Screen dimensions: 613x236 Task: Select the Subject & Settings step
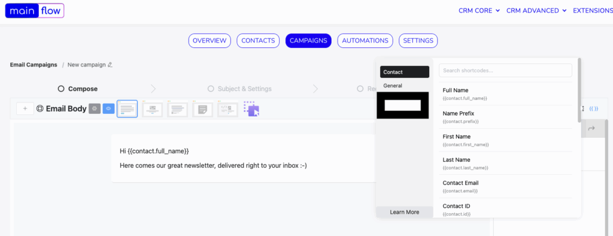[x=239, y=89]
